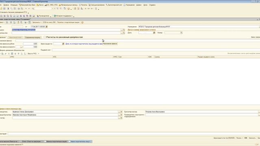Click the Комментарий field at the bottom
Viewport: 260px width, 146px height.
pyautogui.click(x=134, y=134)
